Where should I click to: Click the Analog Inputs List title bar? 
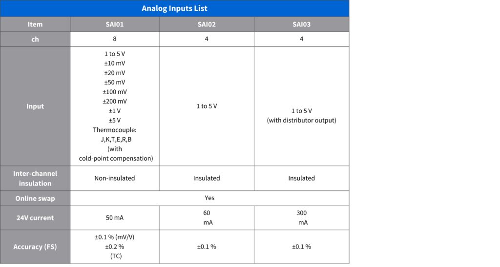click(174, 8)
